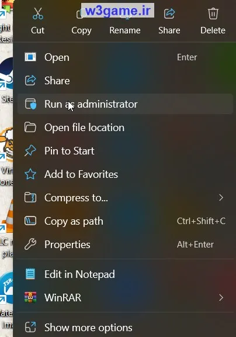Click the Copy as path icon

click(30, 221)
